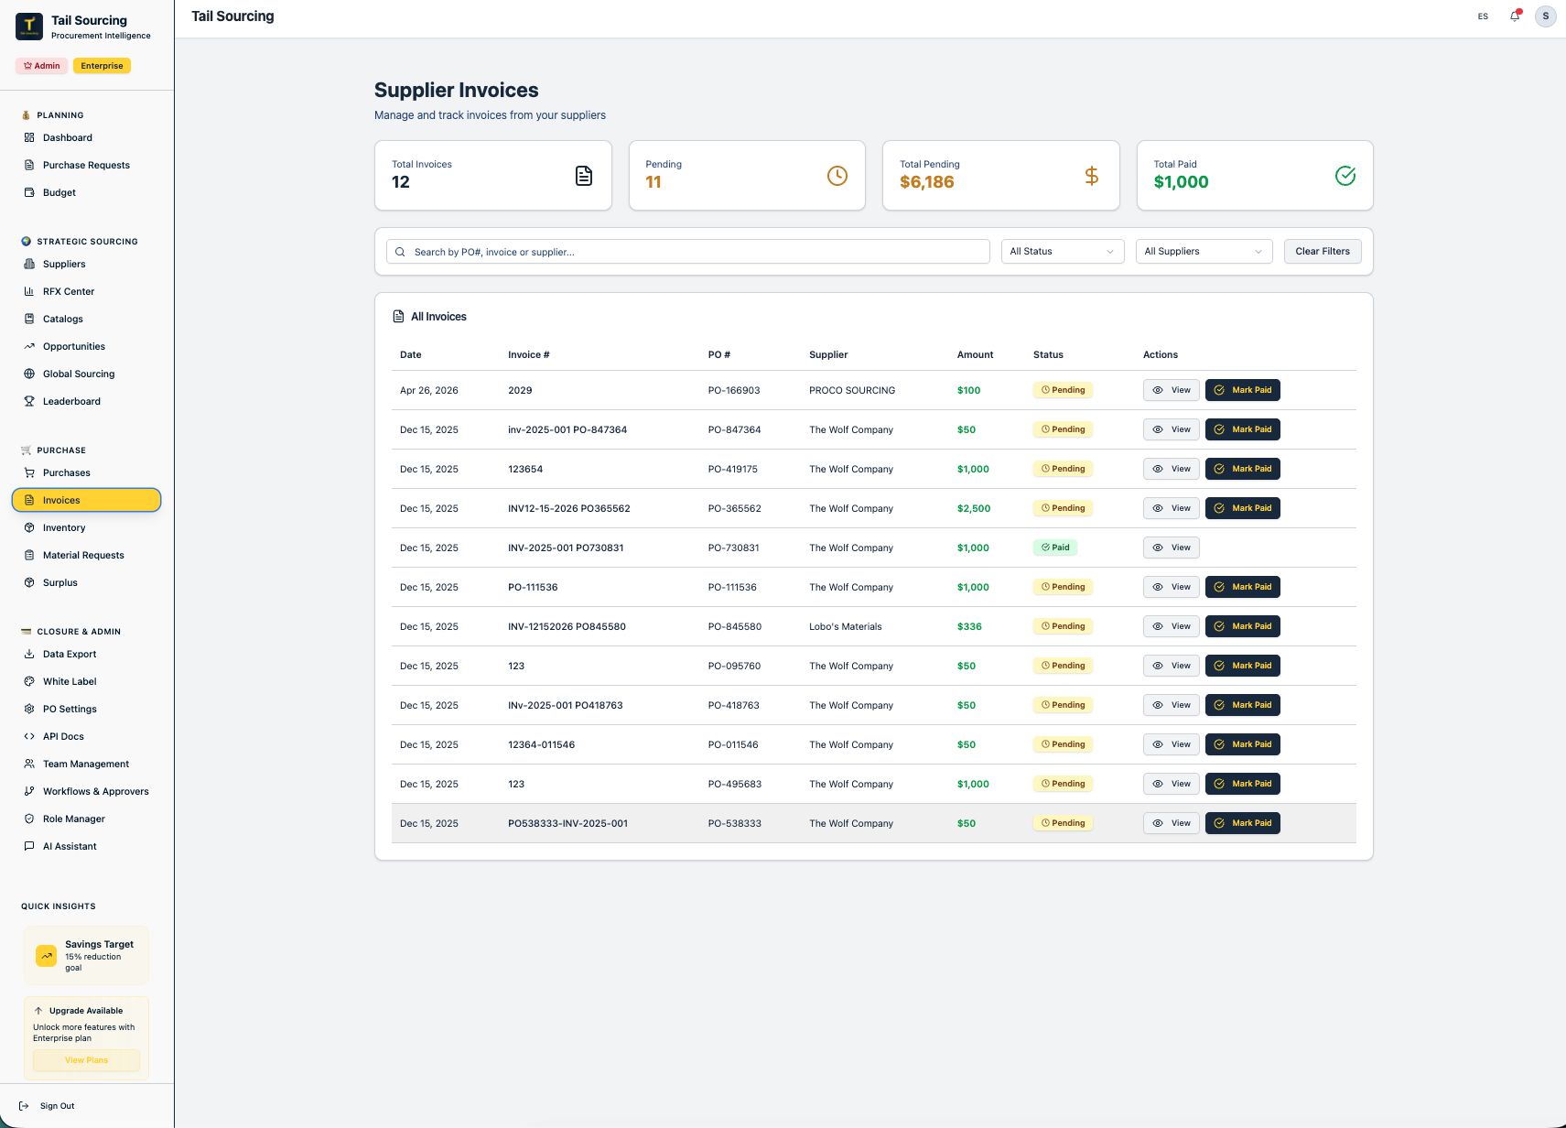Viewport: 1566px width, 1128px height.
Task: Click the Leaderboard trophy icon
Action: (x=29, y=401)
